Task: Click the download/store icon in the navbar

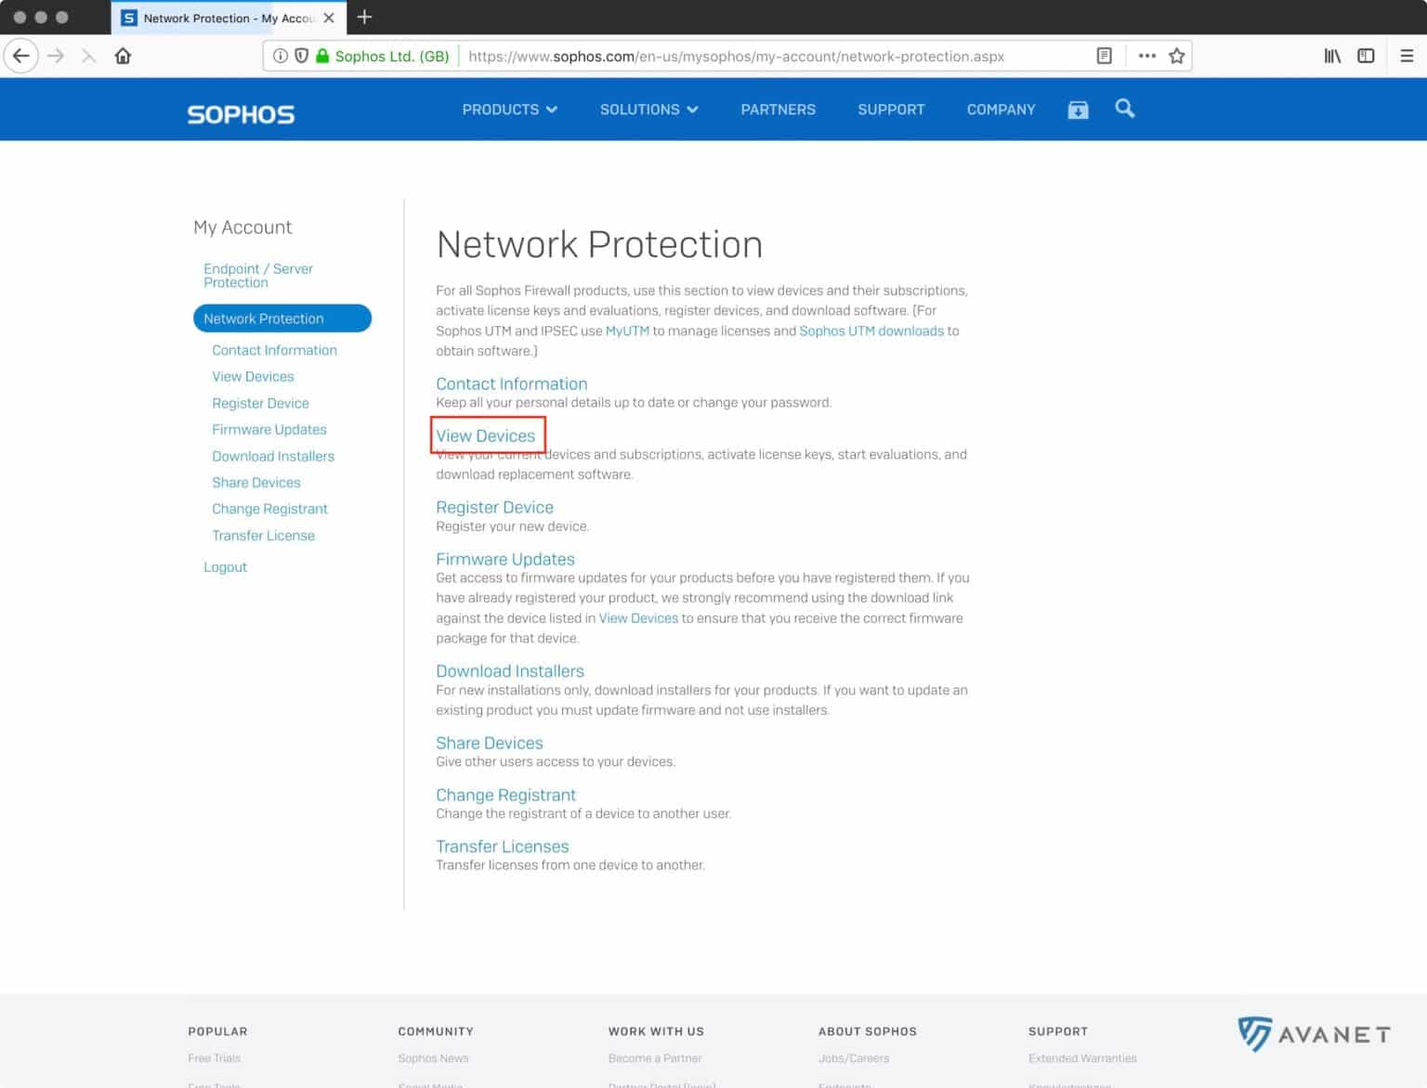Action: point(1077,109)
